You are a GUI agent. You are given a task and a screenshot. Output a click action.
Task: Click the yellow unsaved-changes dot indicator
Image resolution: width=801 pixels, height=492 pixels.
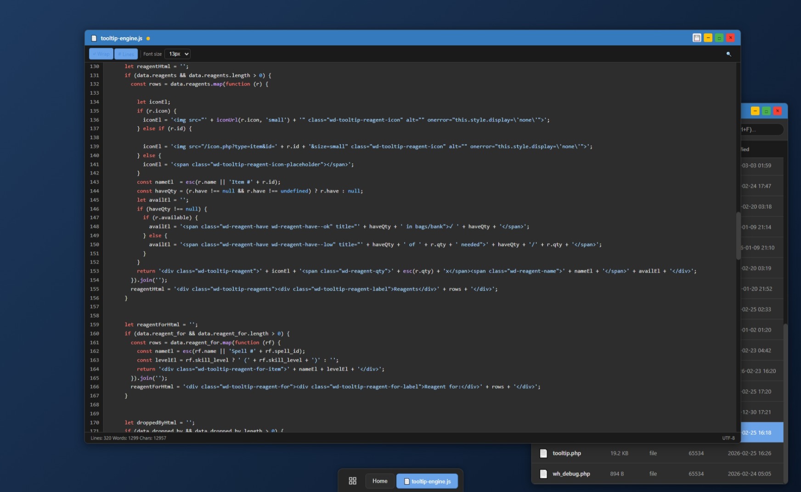point(147,39)
